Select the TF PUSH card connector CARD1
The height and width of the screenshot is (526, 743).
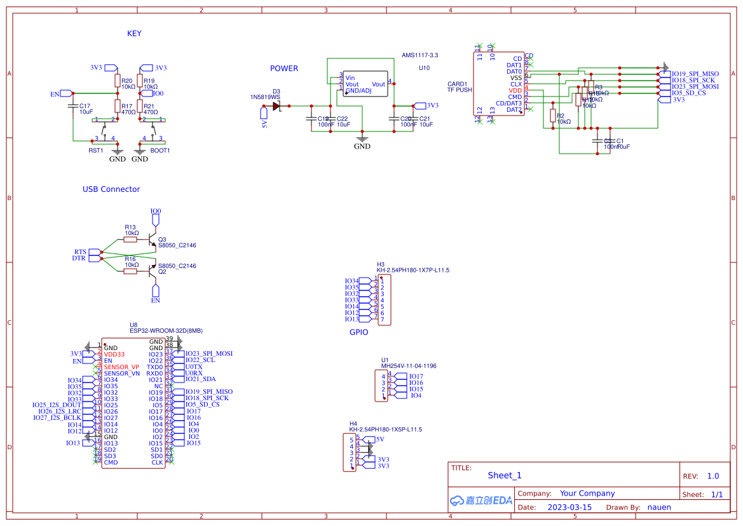click(499, 83)
